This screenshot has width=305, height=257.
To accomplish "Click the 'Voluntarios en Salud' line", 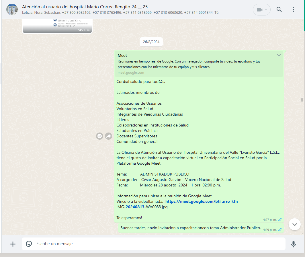I will coord(135,109).
